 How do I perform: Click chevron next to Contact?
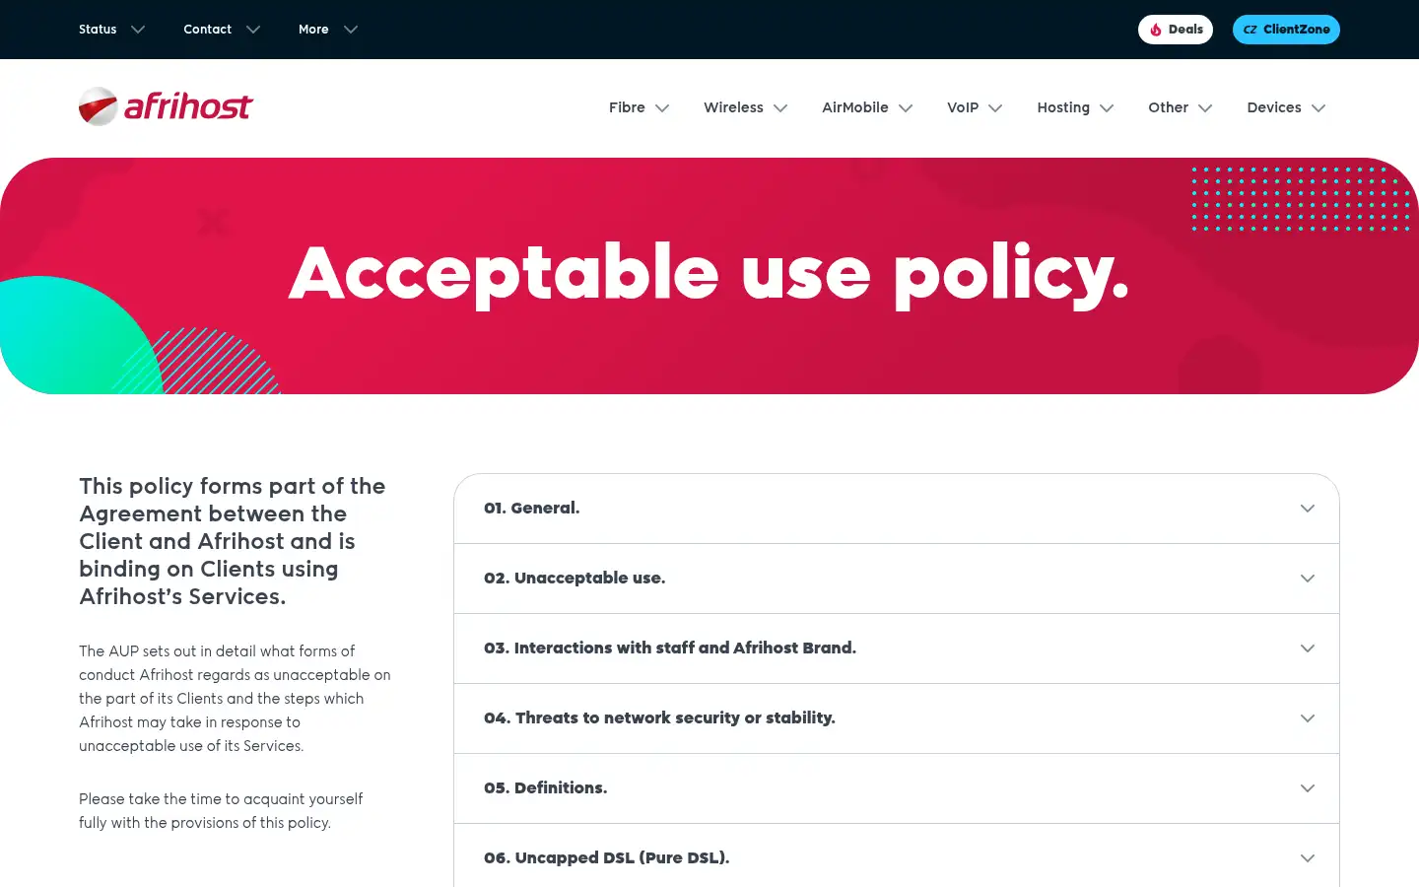pyautogui.click(x=253, y=30)
